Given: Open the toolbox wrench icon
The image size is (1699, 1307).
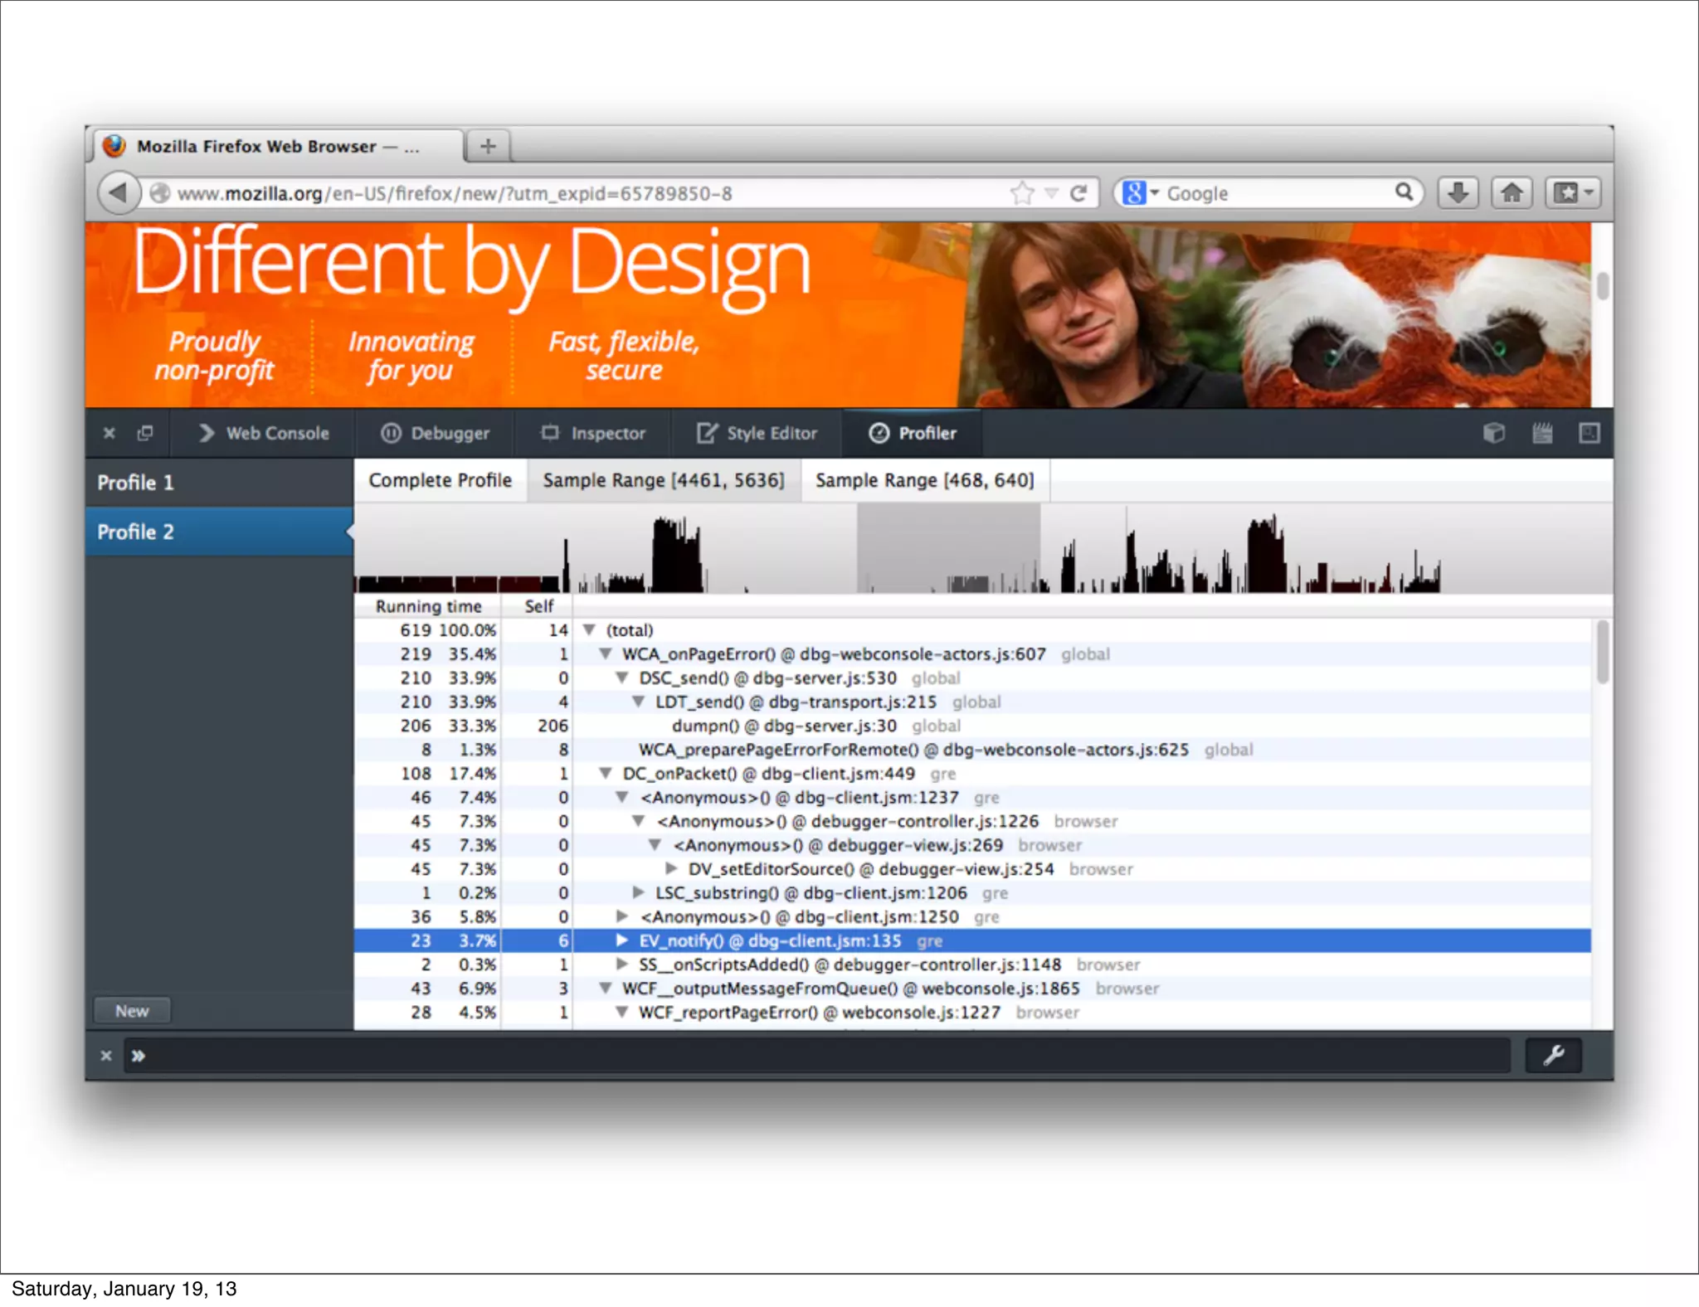Looking at the screenshot, I should pos(1553,1055).
